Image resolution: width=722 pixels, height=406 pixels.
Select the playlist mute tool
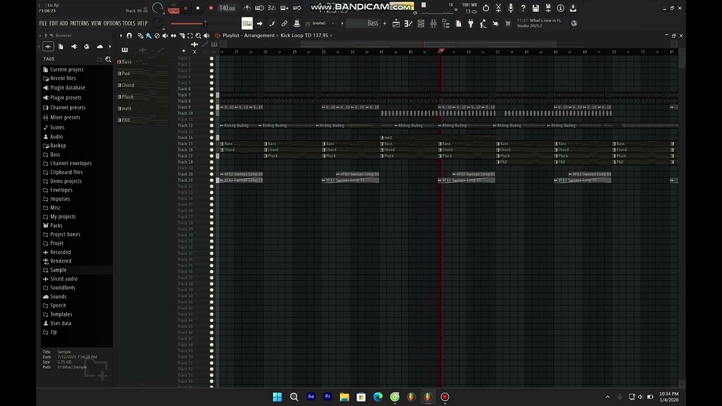[165, 35]
